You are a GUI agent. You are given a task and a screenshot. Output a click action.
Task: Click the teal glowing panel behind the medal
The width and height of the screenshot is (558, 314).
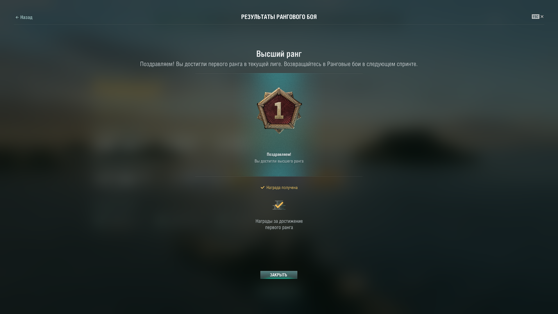tap(279, 125)
